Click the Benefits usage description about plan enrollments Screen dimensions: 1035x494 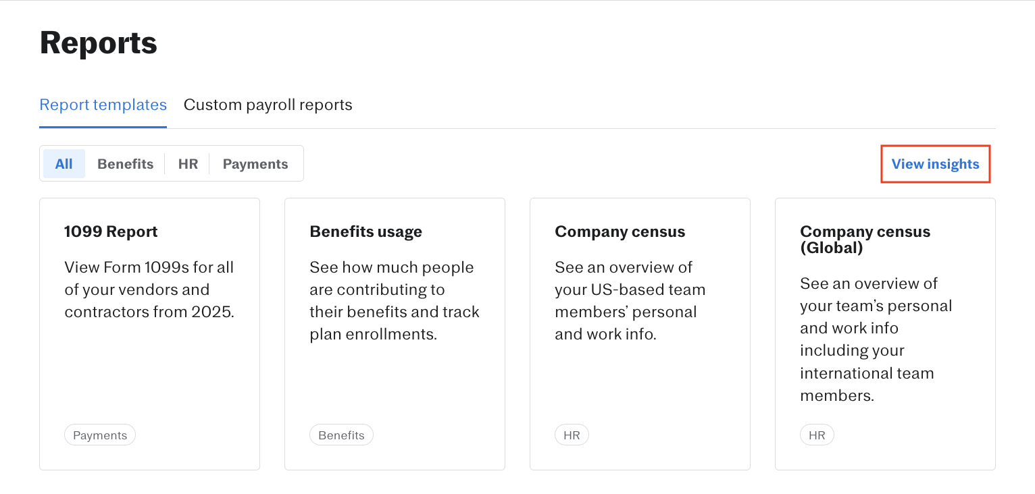coord(395,300)
